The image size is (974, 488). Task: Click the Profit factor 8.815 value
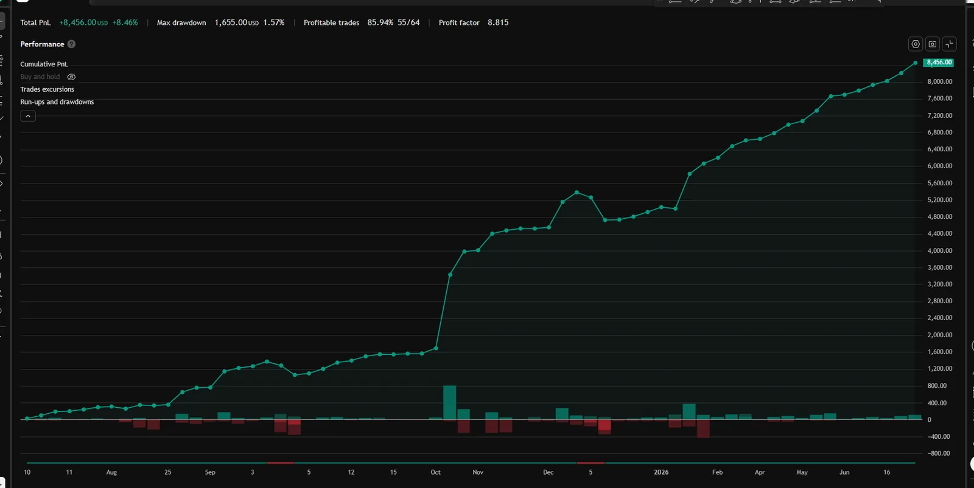(498, 22)
